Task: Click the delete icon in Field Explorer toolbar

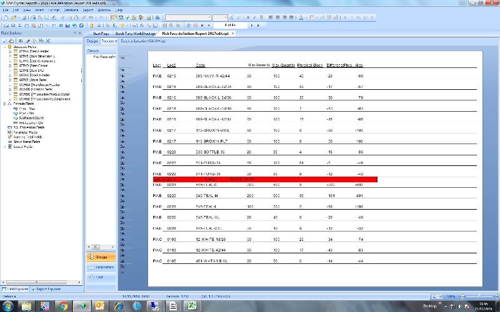Action: [48, 41]
